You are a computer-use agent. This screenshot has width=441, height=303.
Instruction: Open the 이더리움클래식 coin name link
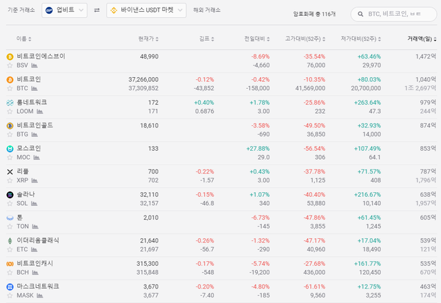pyautogui.click(x=38, y=240)
